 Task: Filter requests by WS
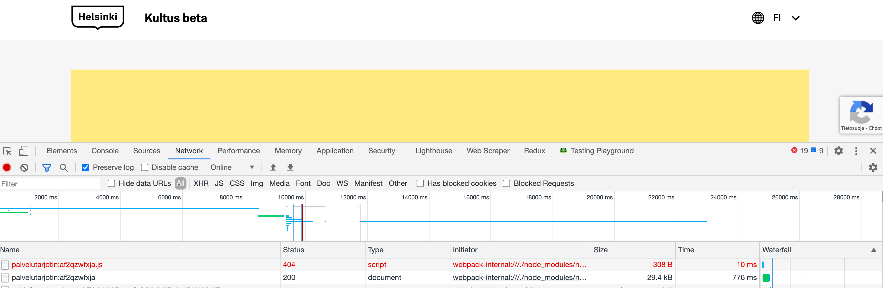pyautogui.click(x=342, y=183)
